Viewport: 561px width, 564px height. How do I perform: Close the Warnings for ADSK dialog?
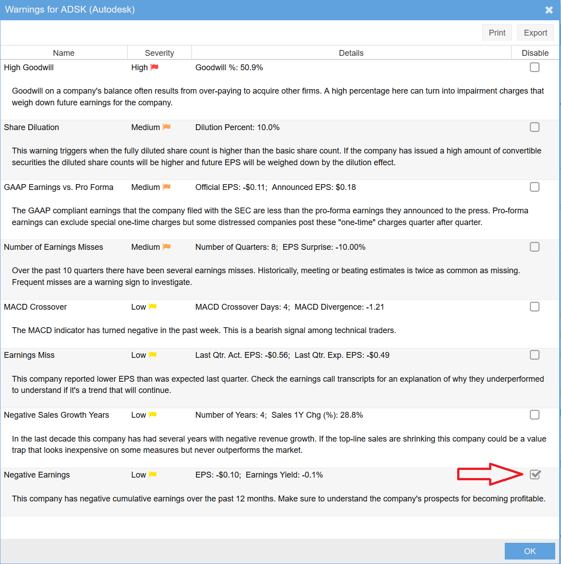tap(549, 10)
